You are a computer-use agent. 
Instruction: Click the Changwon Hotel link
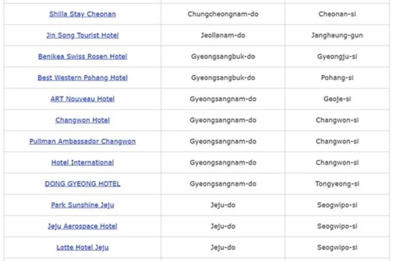tap(82, 120)
